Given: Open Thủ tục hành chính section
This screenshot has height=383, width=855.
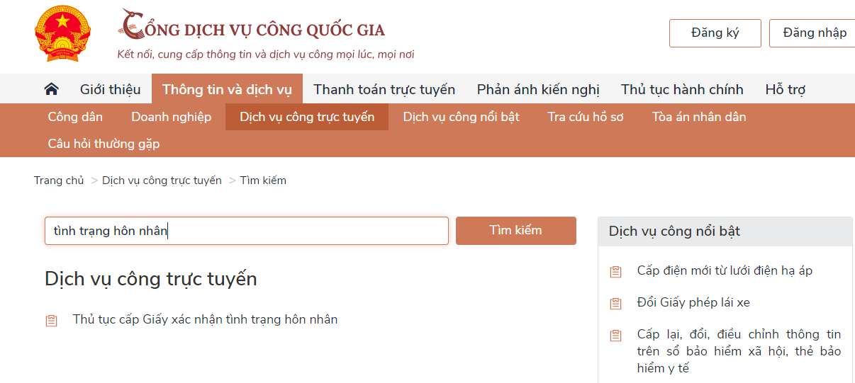Looking at the screenshot, I should click(x=682, y=89).
